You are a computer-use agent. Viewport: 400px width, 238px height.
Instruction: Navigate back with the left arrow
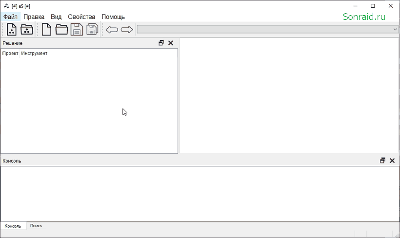[112, 30]
